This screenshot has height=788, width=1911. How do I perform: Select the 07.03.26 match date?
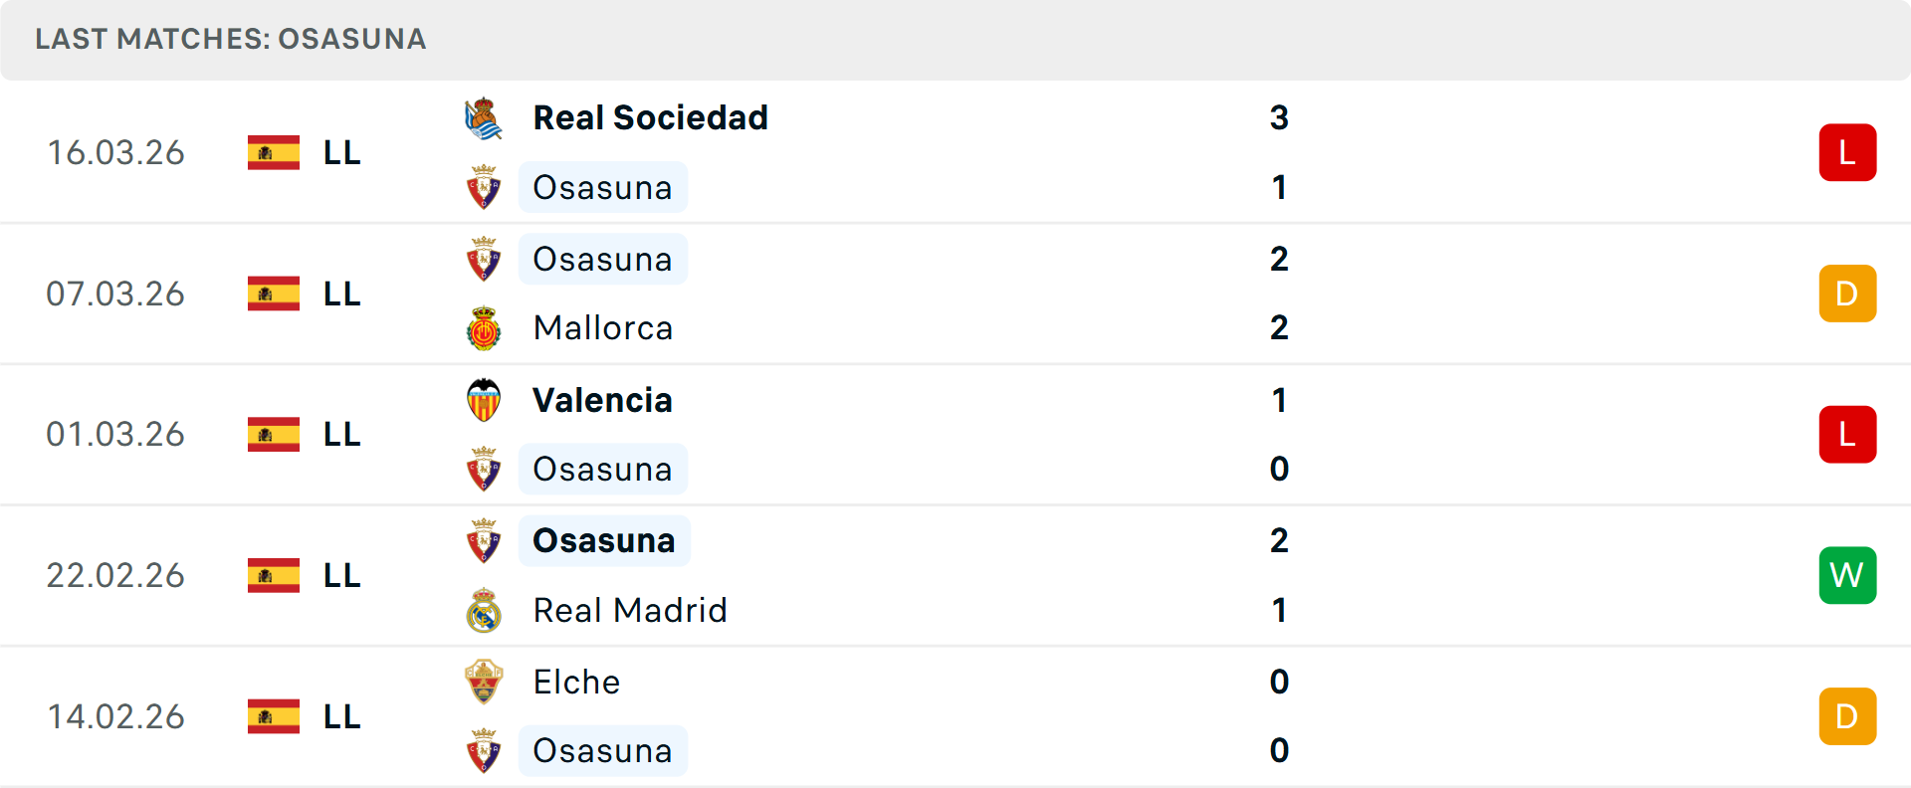(x=115, y=294)
